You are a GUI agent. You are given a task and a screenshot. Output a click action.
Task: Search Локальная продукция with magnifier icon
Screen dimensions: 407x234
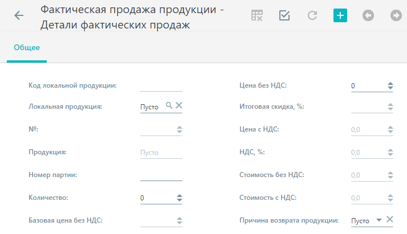[169, 105]
